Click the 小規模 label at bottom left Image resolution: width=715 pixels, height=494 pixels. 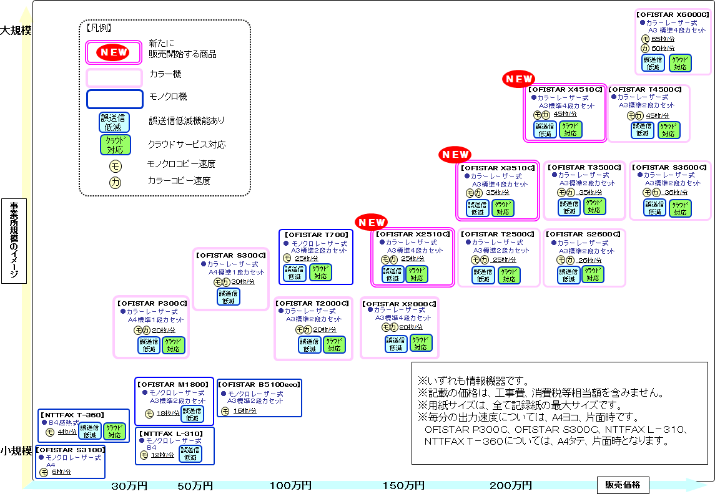click(x=16, y=451)
